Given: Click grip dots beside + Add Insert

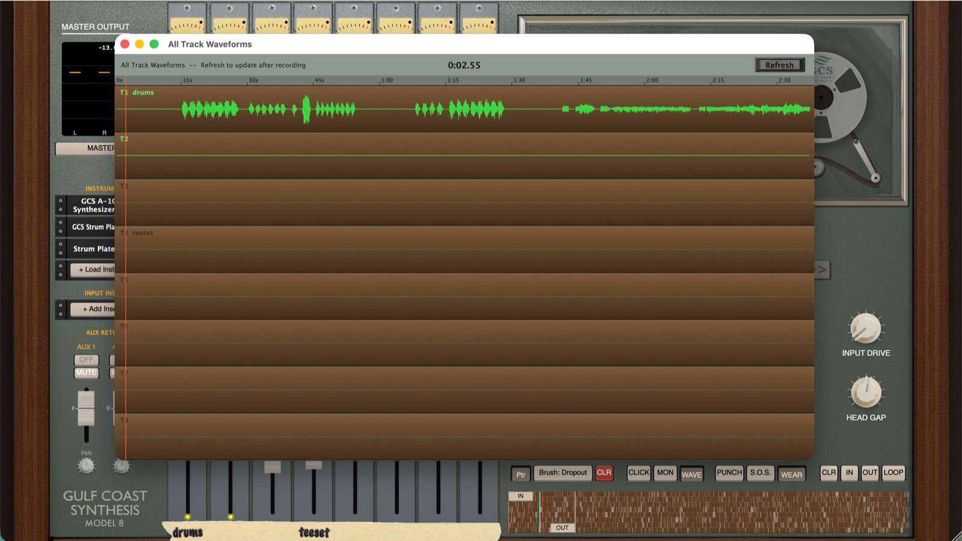Looking at the screenshot, I should (x=60, y=309).
